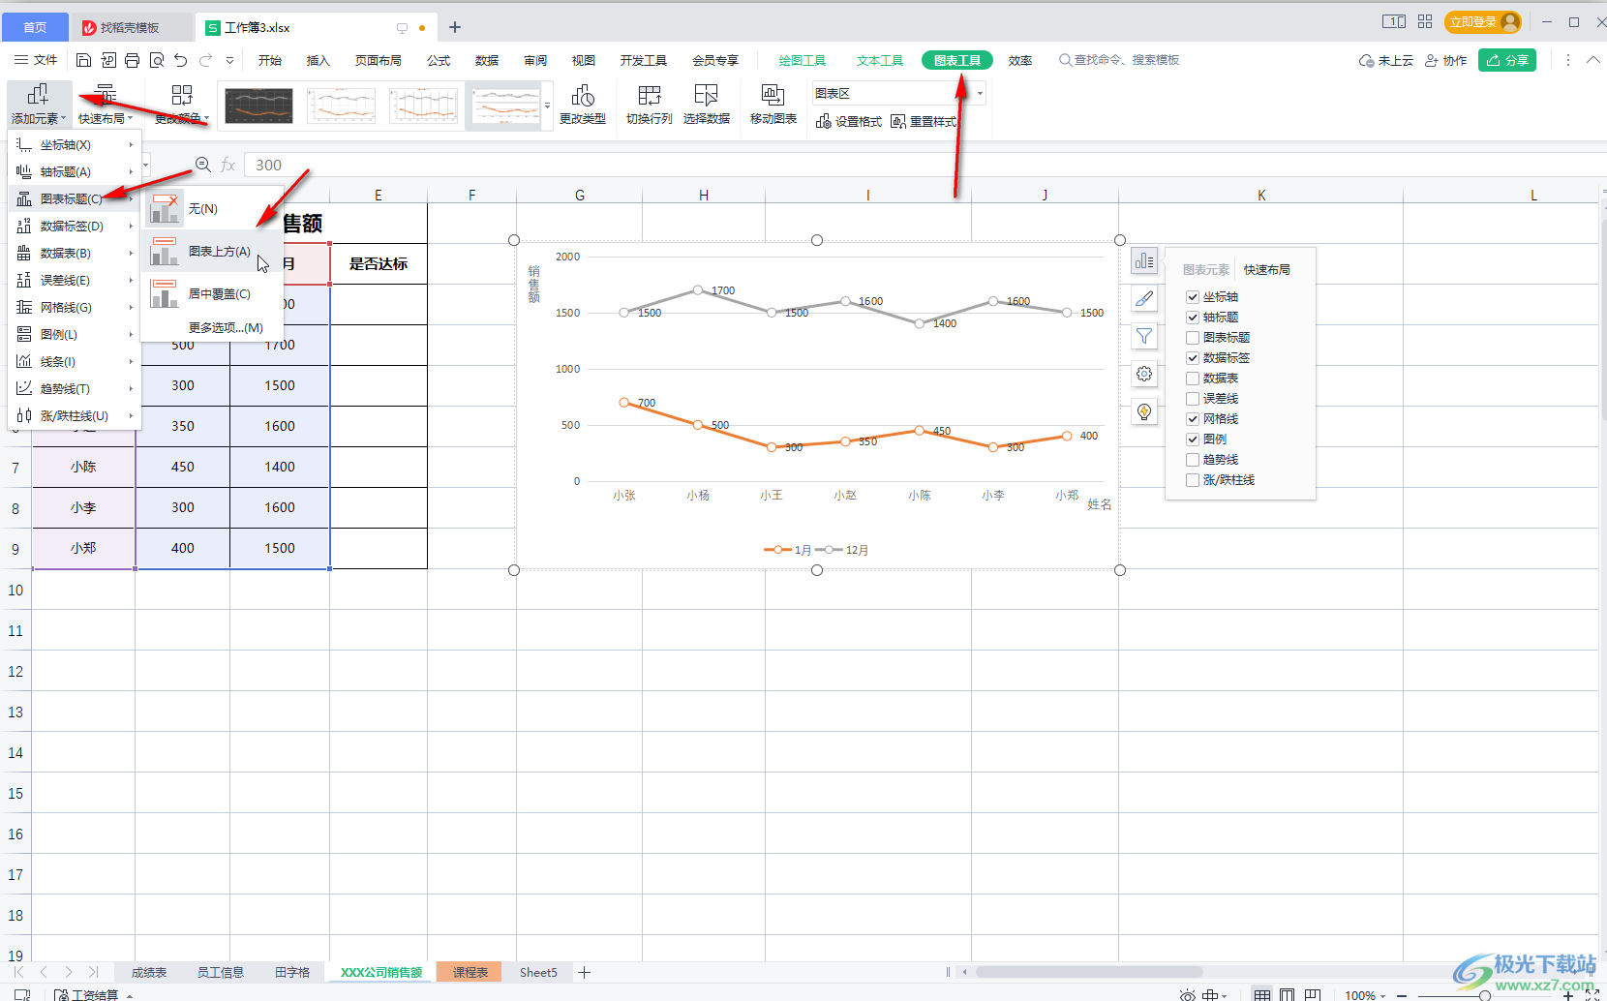Enable the 趋势线 checkbox

point(1193,460)
